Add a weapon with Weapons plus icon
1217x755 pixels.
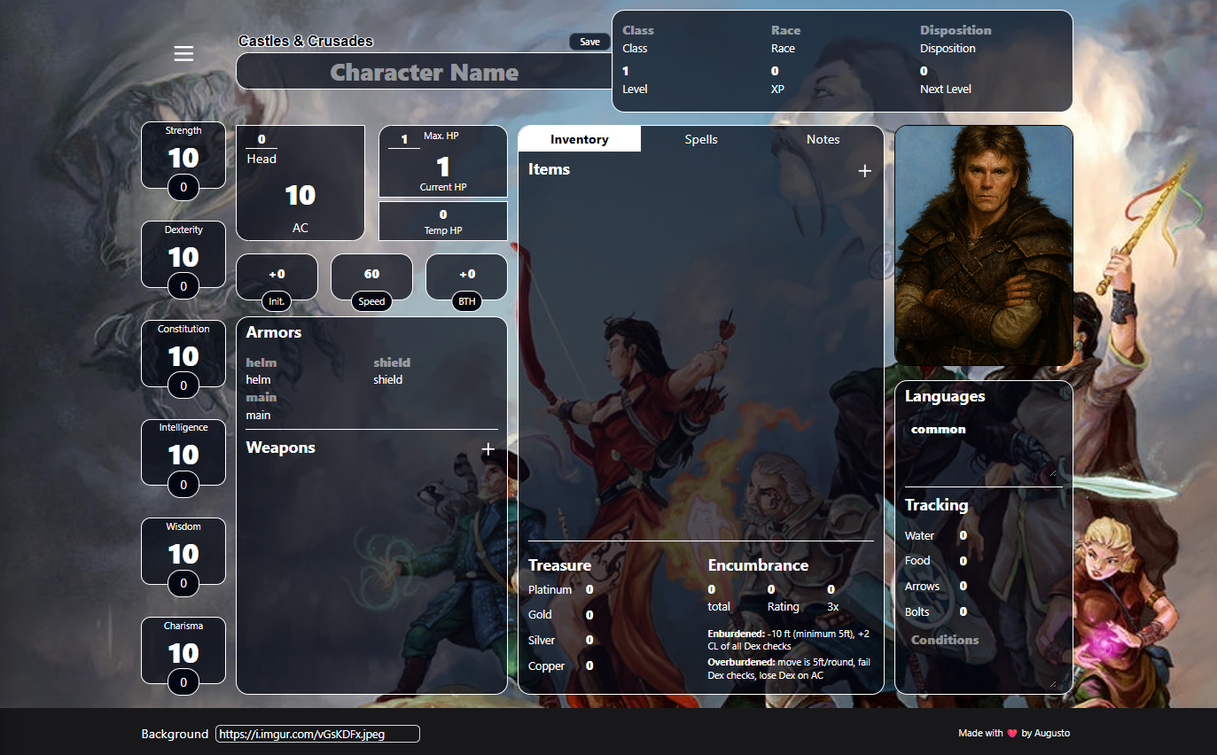[x=488, y=449]
